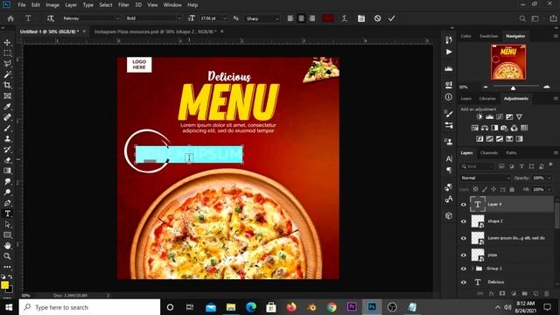Viewport: 560px width, 315px height.
Task: Select the Horizontal Type tool
Action: [x=7, y=213]
